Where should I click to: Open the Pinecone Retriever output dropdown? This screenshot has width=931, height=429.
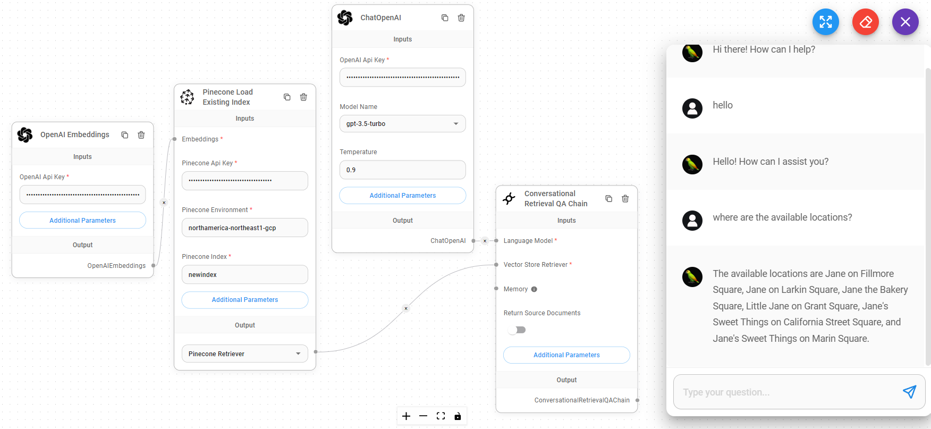(244, 354)
